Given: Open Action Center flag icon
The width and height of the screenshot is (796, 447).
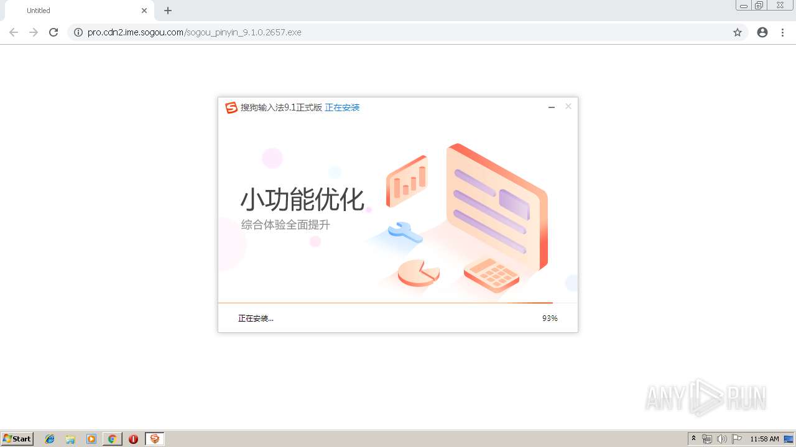Looking at the screenshot, I should click(736, 439).
